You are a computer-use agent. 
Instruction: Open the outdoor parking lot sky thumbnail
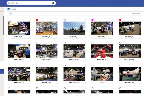(x=74, y=28)
